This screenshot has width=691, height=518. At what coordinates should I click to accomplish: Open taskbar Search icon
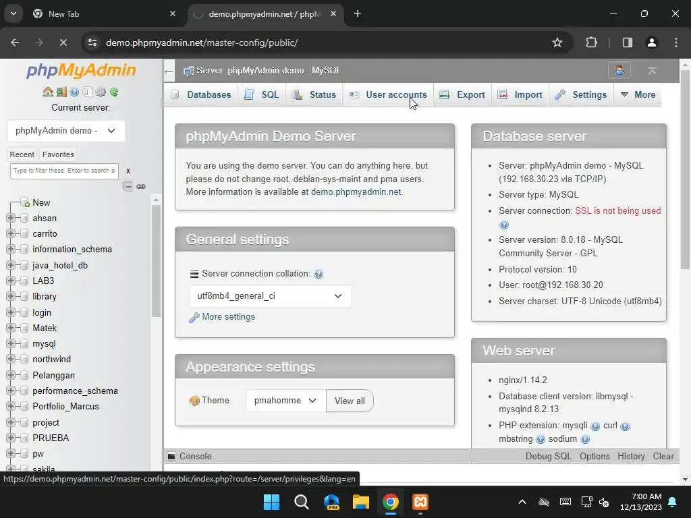pyautogui.click(x=302, y=502)
